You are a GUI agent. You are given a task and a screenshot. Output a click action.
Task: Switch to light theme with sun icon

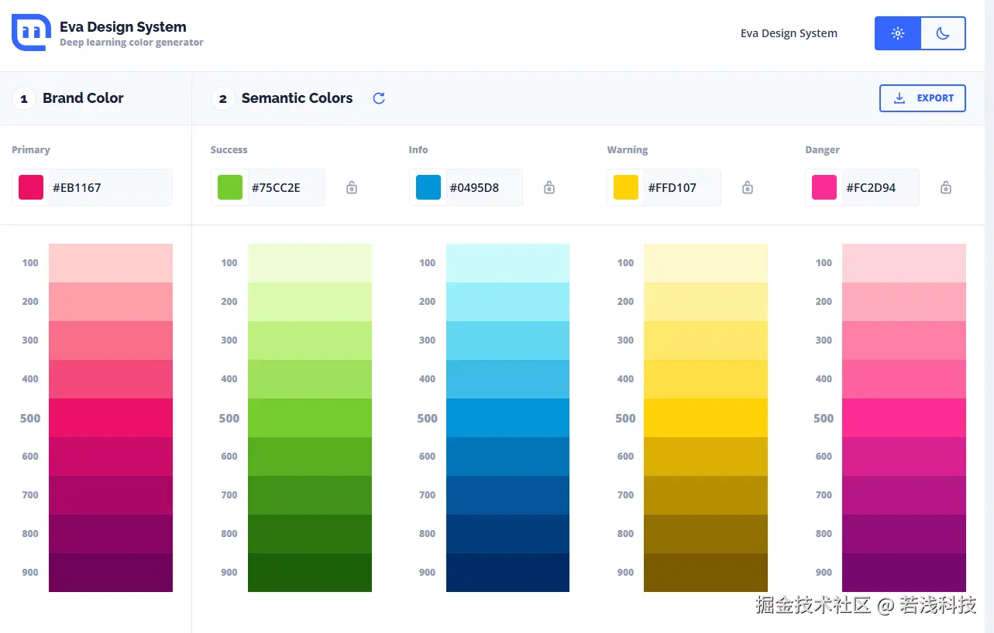tap(898, 33)
